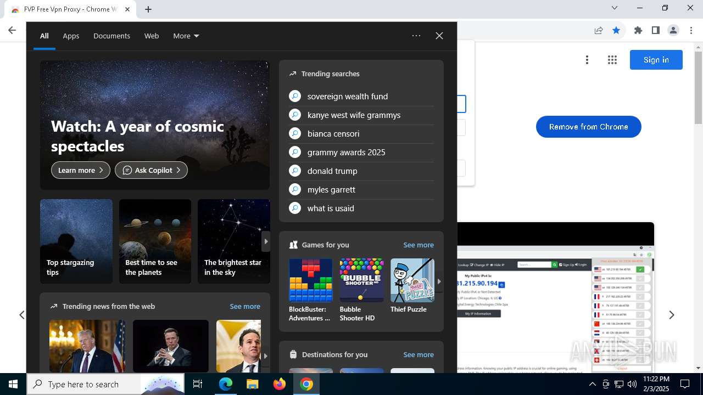
Task: Open a new Chrome tab
Action: 148,9
